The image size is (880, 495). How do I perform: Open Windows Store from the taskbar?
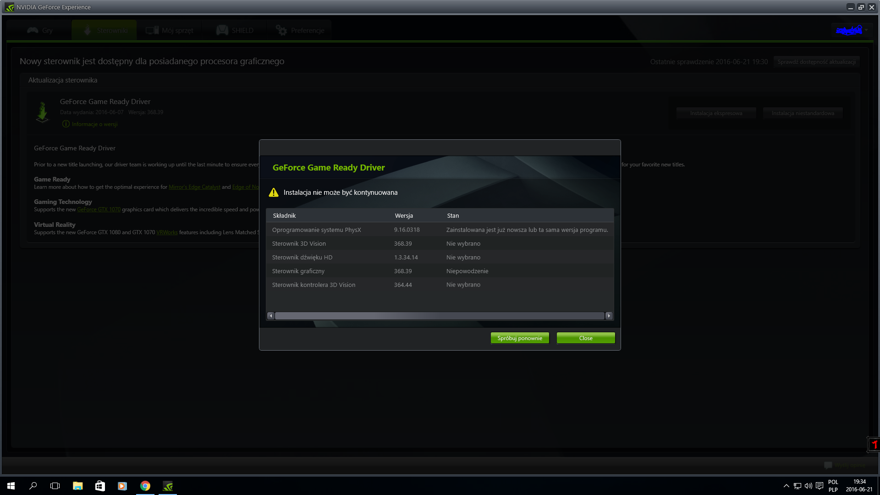(x=100, y=486)
